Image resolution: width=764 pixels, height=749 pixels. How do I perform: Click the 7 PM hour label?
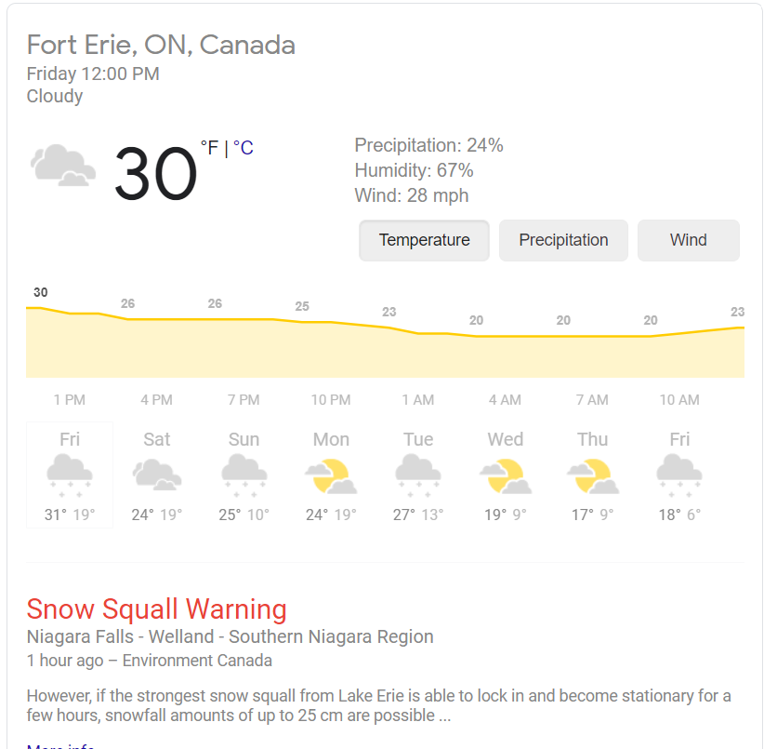244,400
